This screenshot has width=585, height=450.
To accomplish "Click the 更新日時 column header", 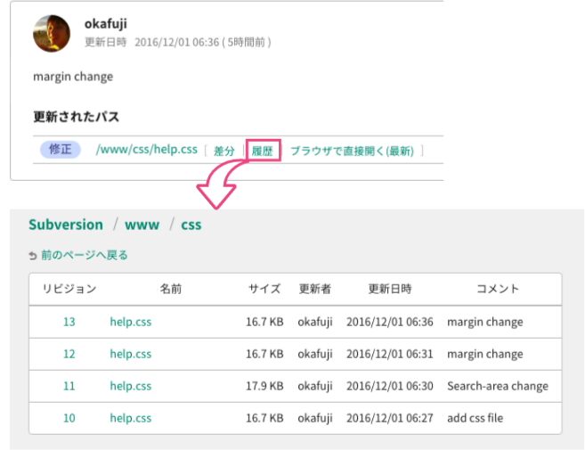I will pos(390,289).
